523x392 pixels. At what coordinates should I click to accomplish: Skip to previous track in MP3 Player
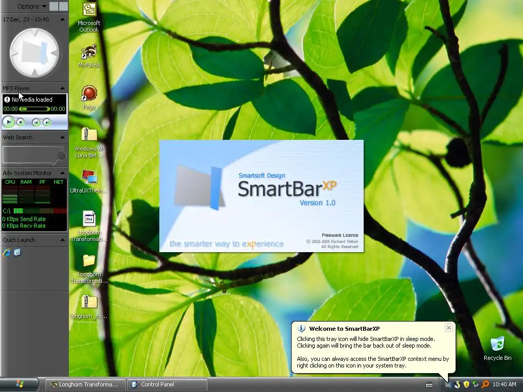[36, 122]
